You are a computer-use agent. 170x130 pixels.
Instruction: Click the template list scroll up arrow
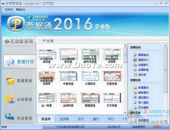[125, 45]
